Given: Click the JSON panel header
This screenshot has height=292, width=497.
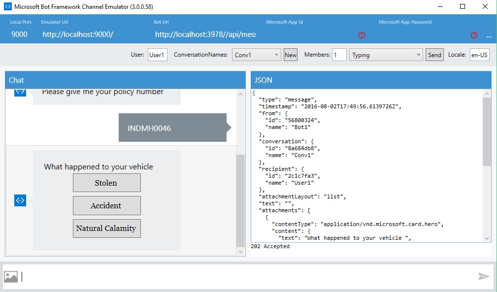Looking at the screenshot, I should [x=371, y=80].
